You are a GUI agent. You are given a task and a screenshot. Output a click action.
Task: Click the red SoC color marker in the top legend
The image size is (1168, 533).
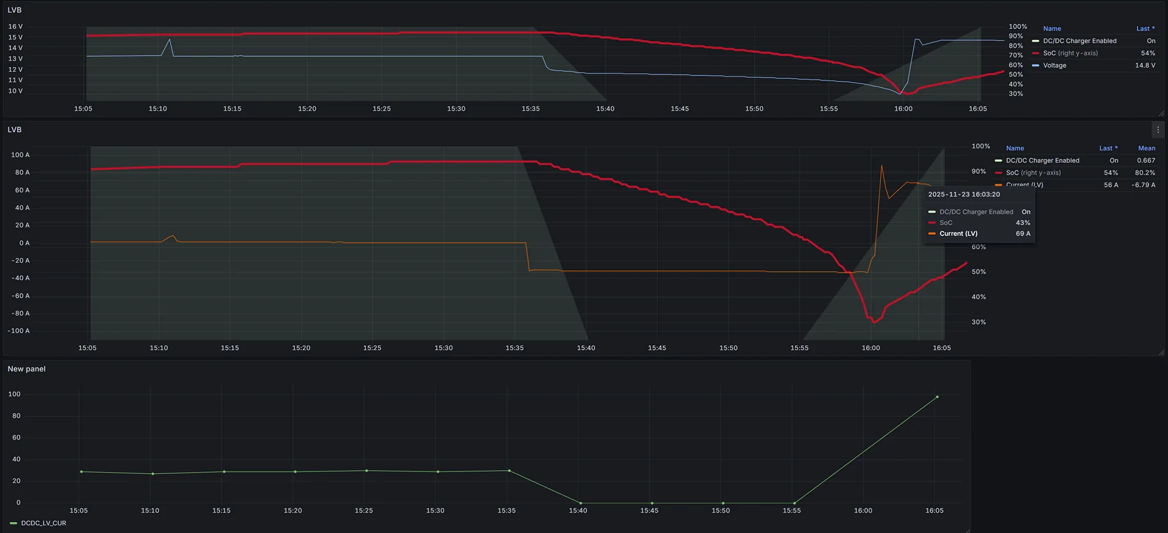point(1035,53)
